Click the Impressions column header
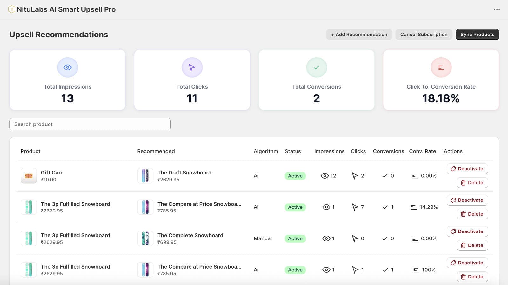This screenshot has height=285, width=508. 329,151
